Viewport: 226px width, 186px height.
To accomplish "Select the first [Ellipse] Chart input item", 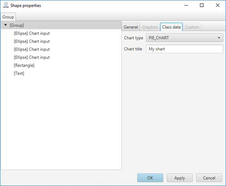I will 32,33.
